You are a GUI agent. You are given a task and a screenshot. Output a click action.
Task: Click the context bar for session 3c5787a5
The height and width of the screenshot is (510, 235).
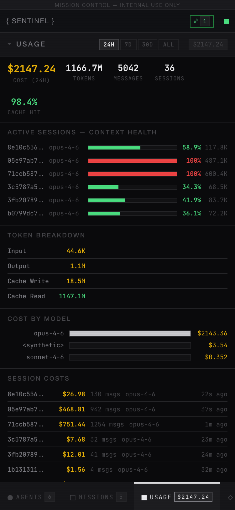click(x=133, y=187)
